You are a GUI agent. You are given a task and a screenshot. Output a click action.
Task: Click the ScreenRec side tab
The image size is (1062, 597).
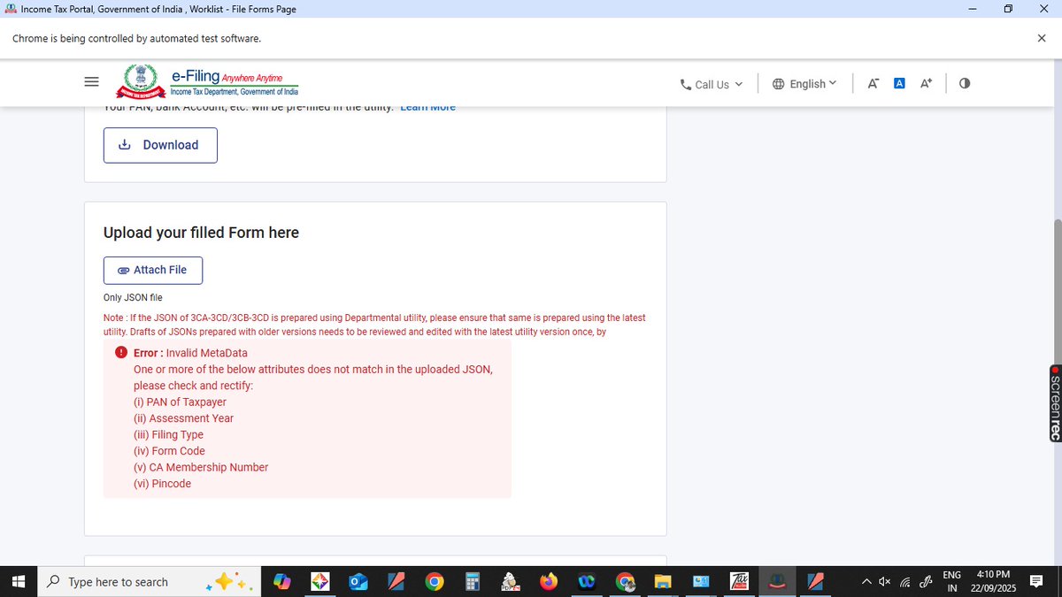pyautogui.click(x=1055, y=403)
